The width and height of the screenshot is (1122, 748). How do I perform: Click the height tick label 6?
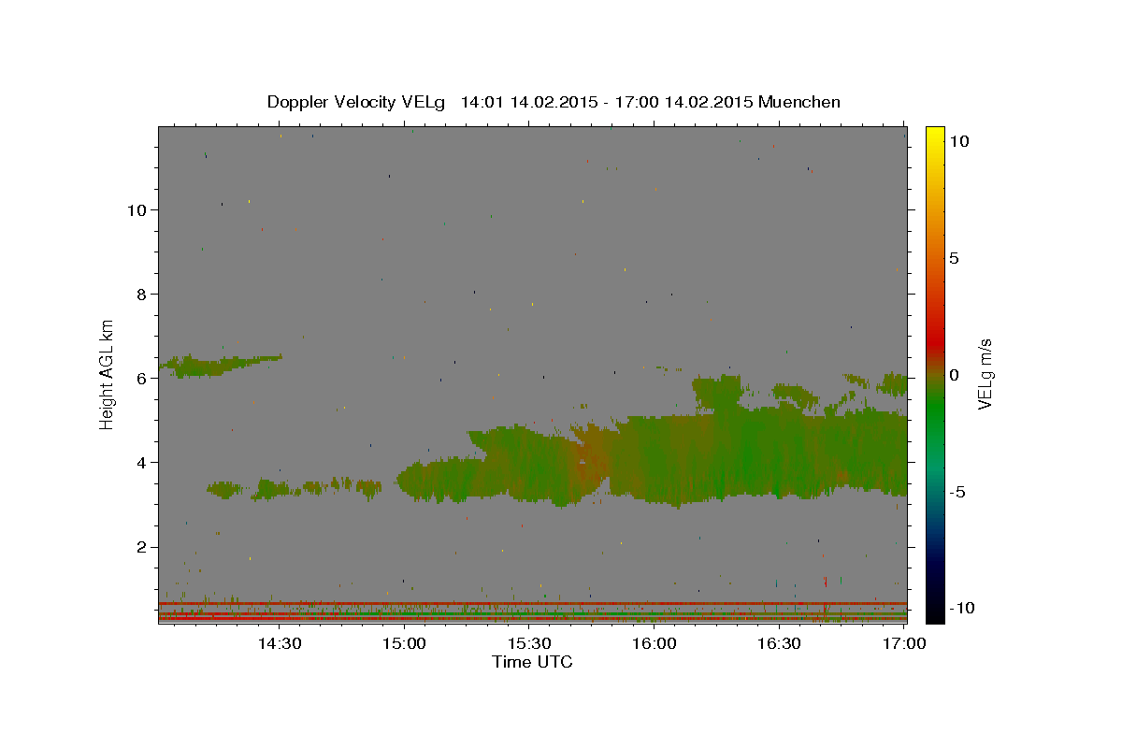point(141,378)
